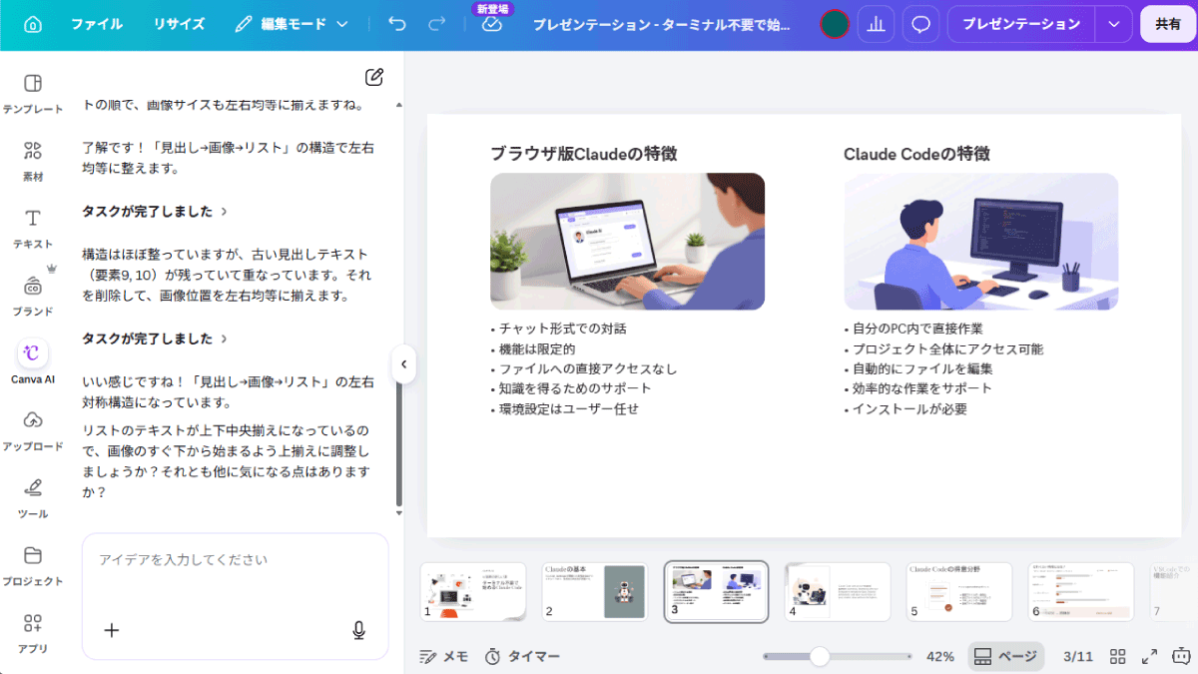Image resolution: width=1198 pixels, height=674 pixels.
Task: Select Claude Codeの特徴 heading
Action: pyautogui.click(x=916, y=153)
